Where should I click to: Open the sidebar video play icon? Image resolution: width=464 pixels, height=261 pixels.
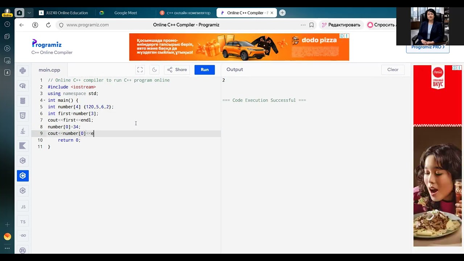pos(7,48)
